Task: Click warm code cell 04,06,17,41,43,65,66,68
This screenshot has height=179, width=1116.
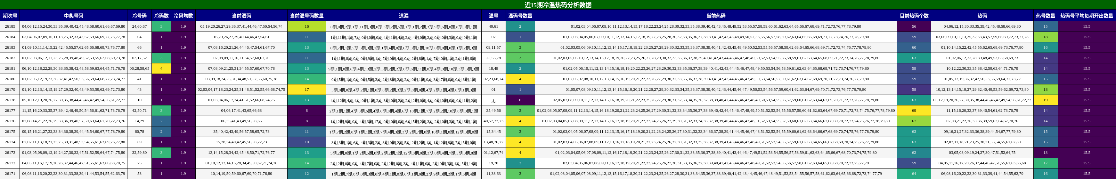Action: point(241,111)
